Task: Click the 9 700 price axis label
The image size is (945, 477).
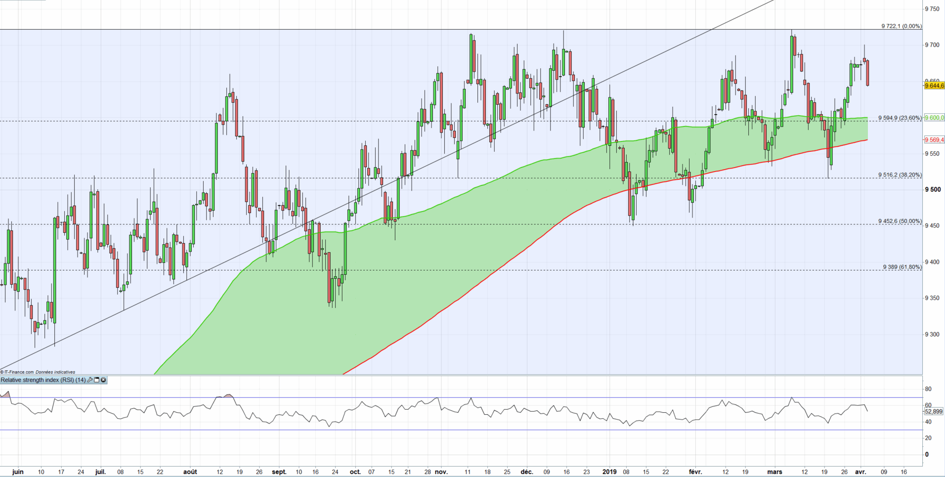Action: (932, 44)
